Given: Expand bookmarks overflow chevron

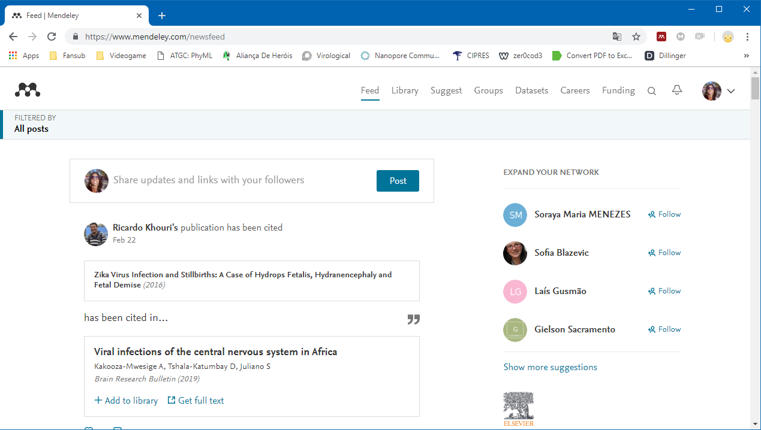Looking at the screenshot, I should [747, 56].
